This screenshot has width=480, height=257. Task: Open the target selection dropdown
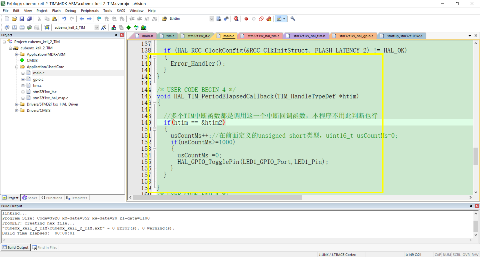point(97,27)
